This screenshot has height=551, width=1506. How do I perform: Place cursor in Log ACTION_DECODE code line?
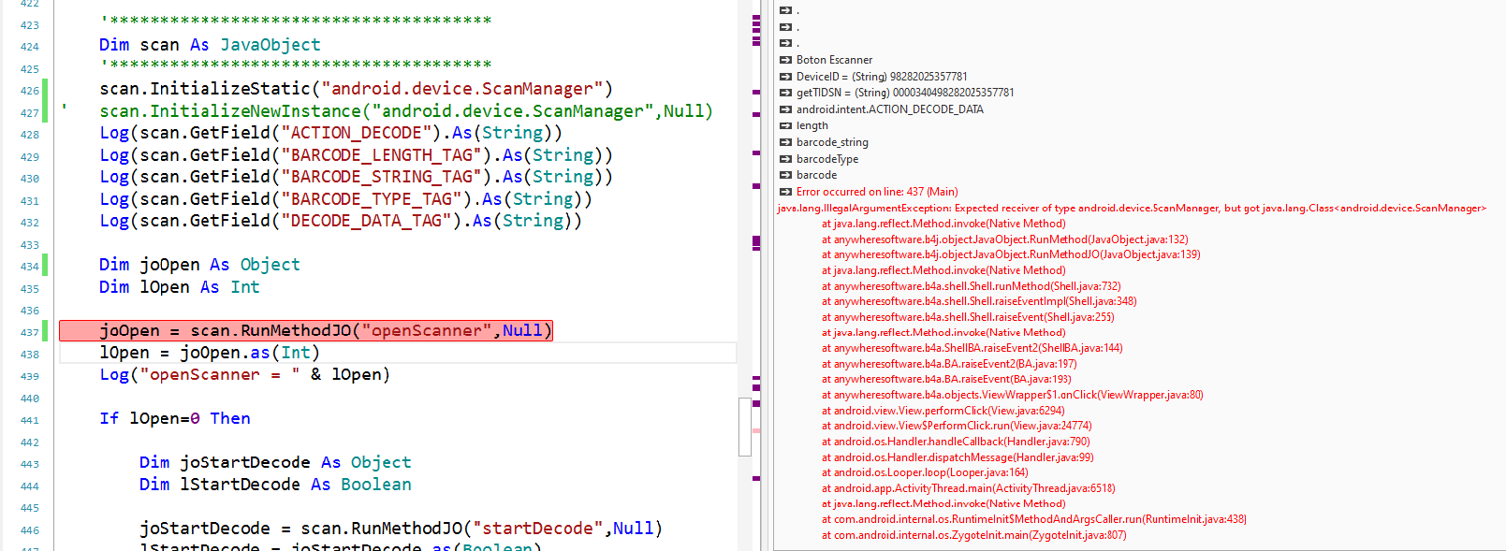click(x=330, y=133)
